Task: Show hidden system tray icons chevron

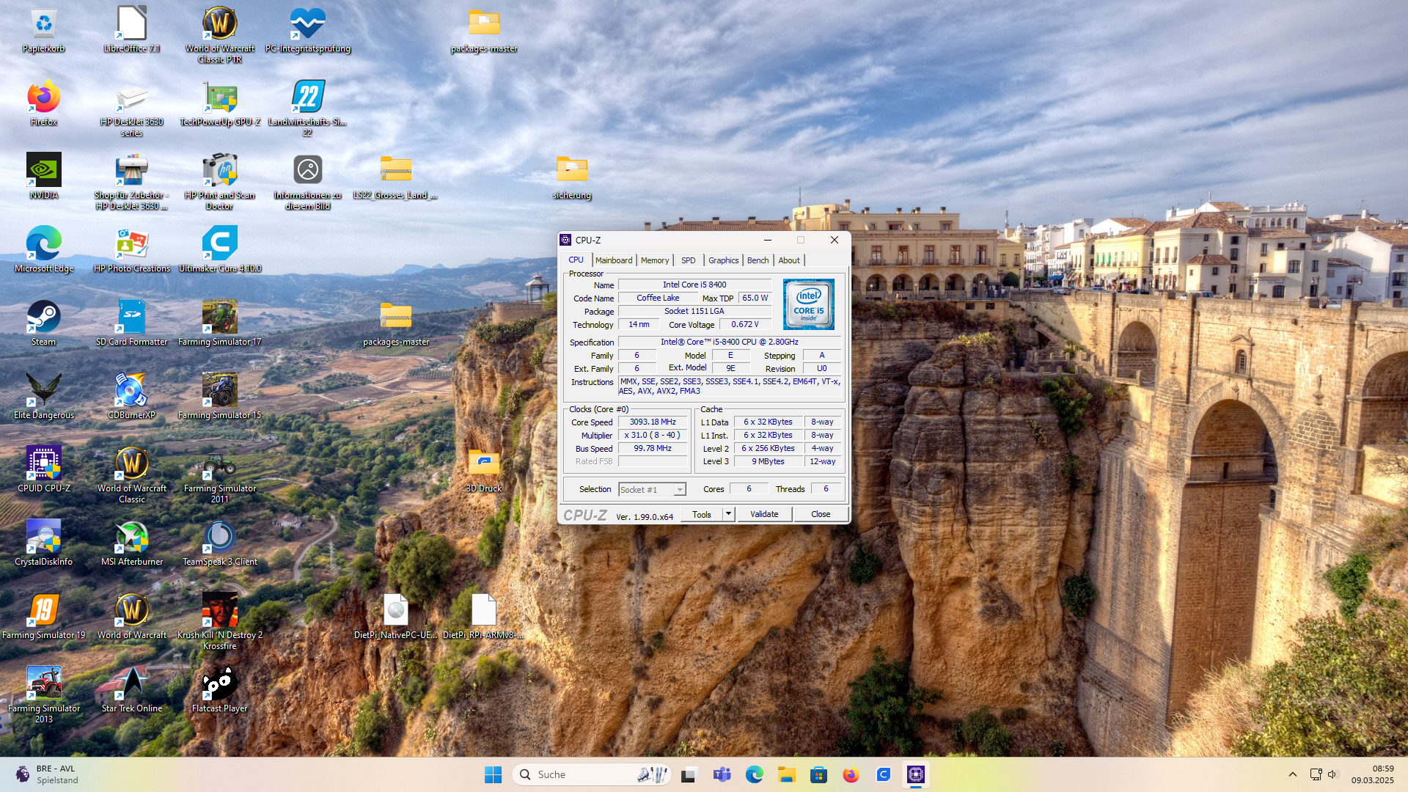Action: [x=1293, y=774]
